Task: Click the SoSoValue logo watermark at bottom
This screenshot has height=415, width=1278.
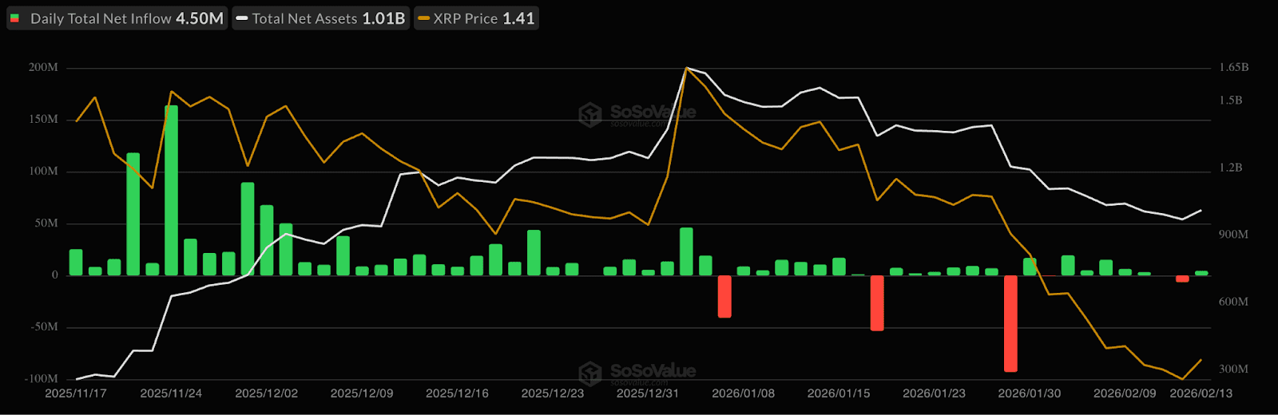Action: [x=637, y=372]
